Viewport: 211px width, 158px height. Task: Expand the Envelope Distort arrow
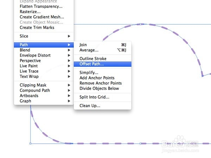tap(69, 55)
